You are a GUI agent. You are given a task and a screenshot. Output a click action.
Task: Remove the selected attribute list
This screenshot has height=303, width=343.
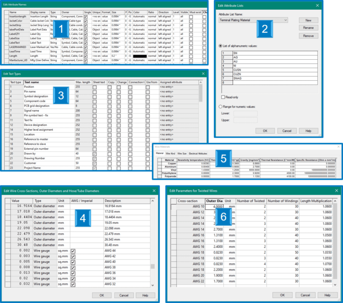[x=308, y=36]
